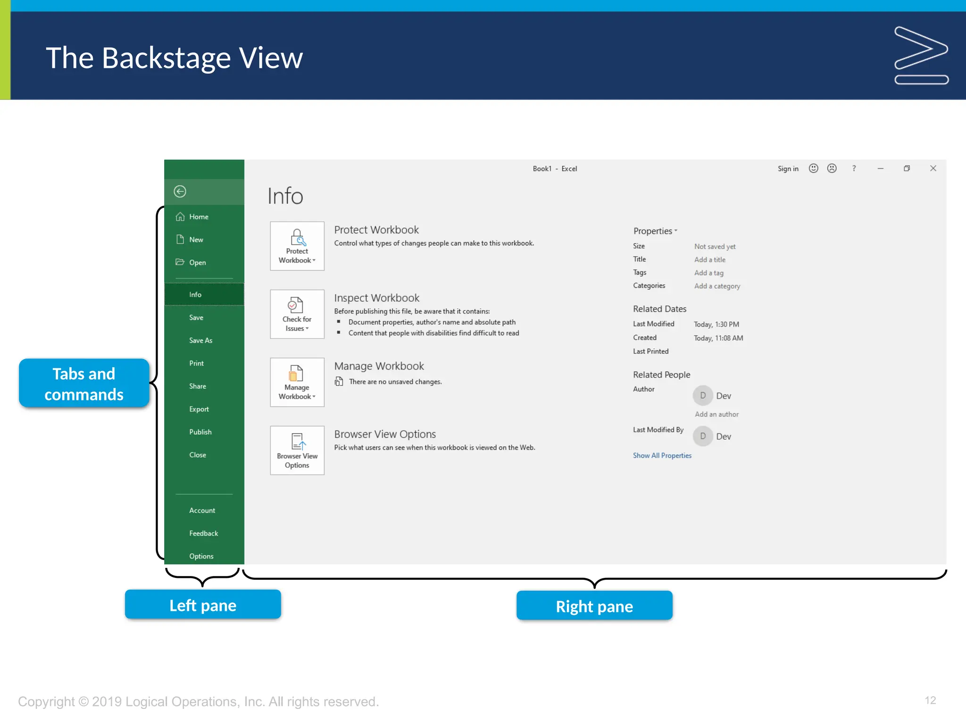Click the Protect Workbook heading text

click(376, 230)
